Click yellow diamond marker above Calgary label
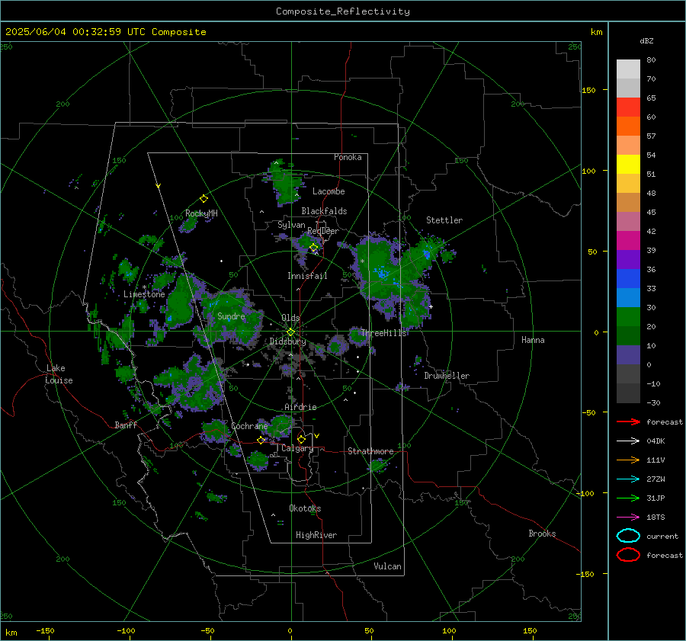 point(301,439)
